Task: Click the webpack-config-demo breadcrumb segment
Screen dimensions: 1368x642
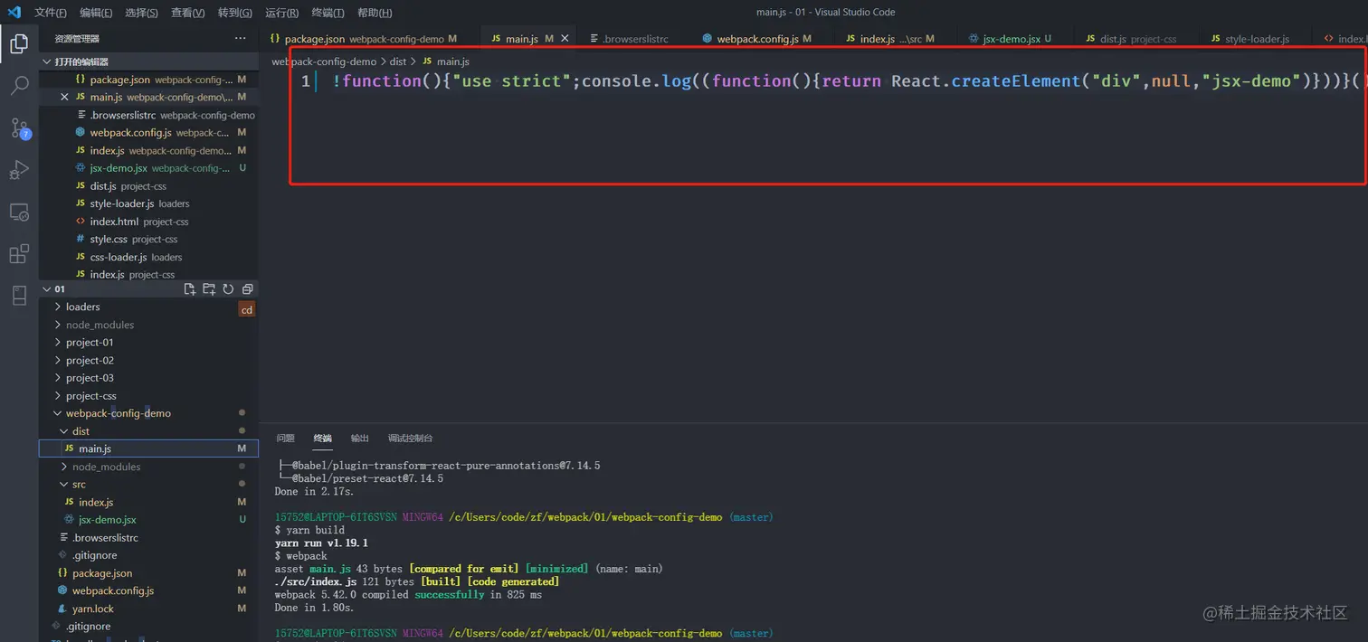Action: pyautogui.click(x=324, y=61)
